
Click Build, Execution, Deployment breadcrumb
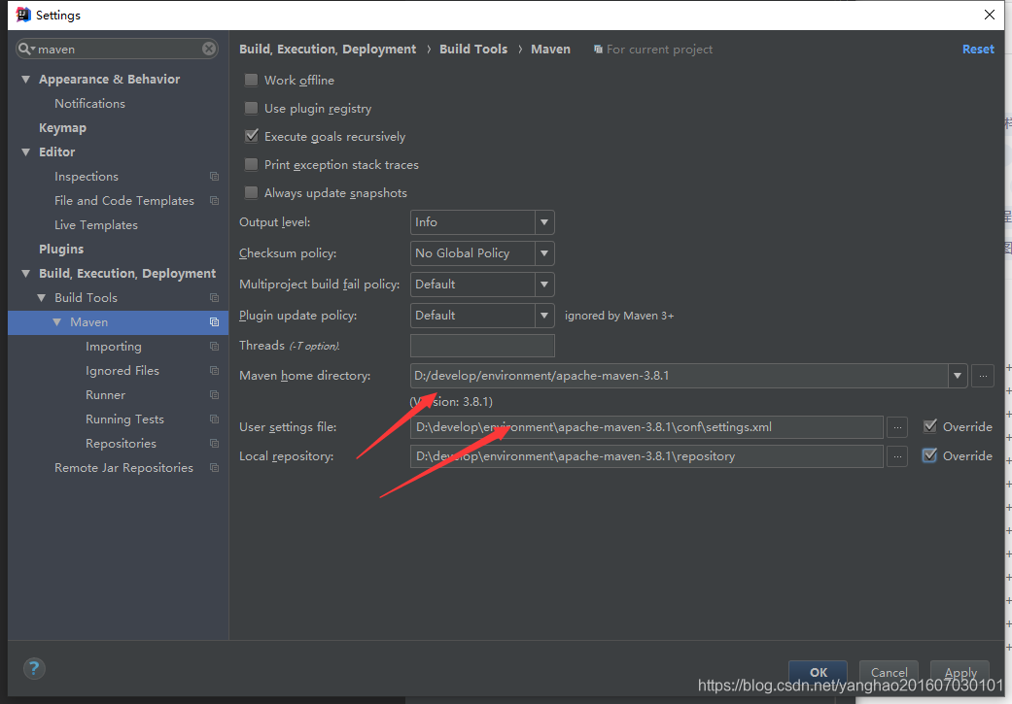pos(328,49)
